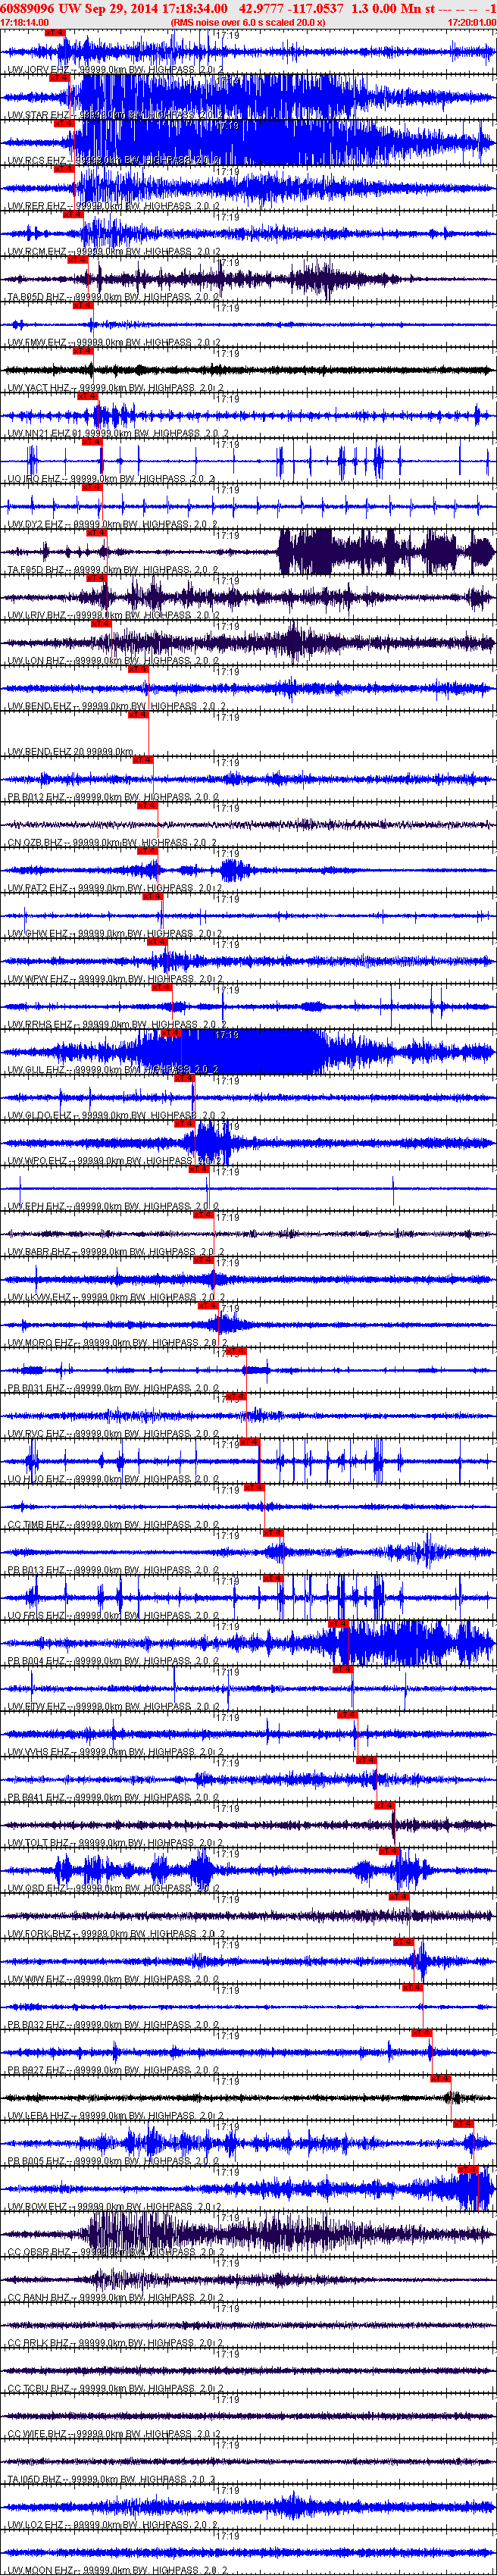Select the UW.JORV.EHZ station label
This screenshot has width=497, height=2575.
click(115, 70)
